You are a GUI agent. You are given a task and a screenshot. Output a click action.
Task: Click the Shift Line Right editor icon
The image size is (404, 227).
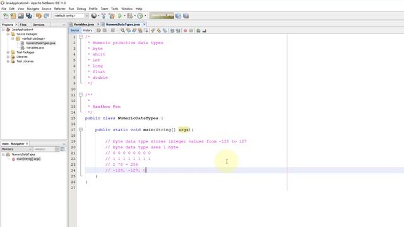click(x=178, y=31)
